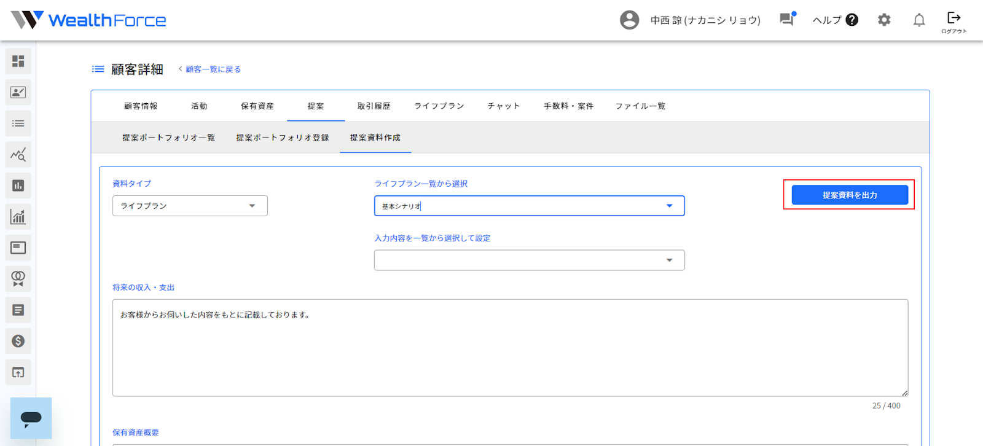Click the 保有資産概要 section label
Image resolution: width=983 pixels, height=446 pixels.
(x=136, y=432)
